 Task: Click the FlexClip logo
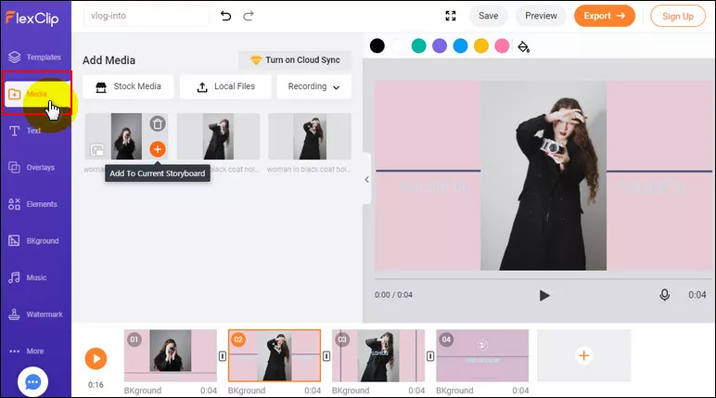point(32,18)
